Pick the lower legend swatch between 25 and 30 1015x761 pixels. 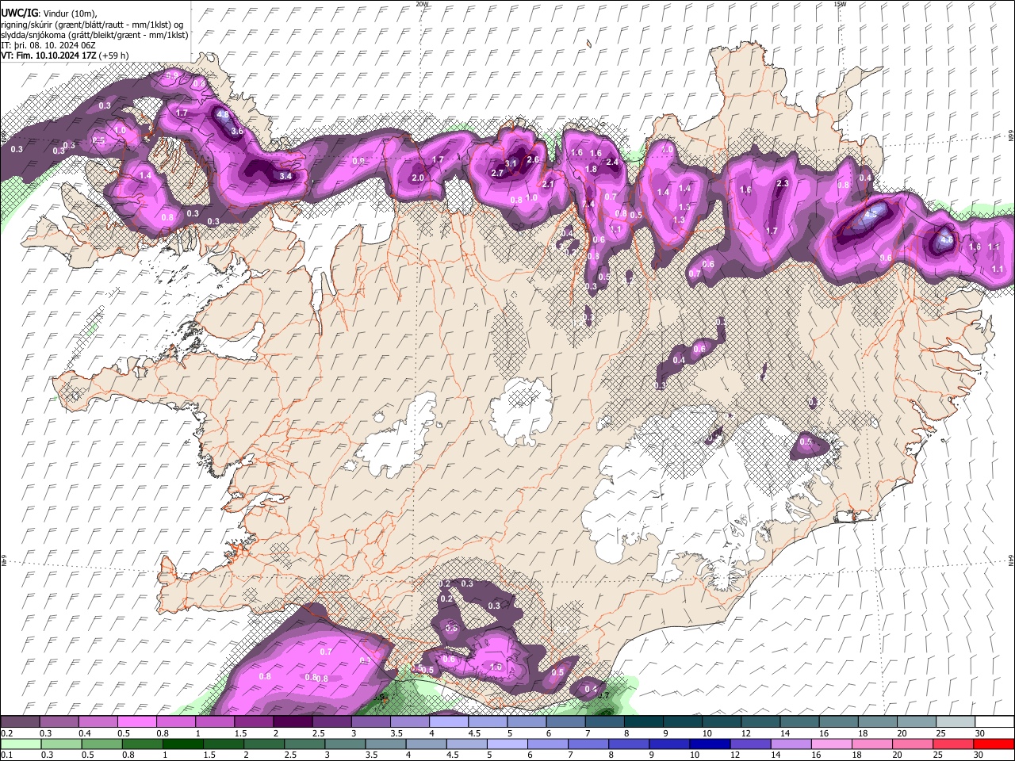click(x=953, y=744)
